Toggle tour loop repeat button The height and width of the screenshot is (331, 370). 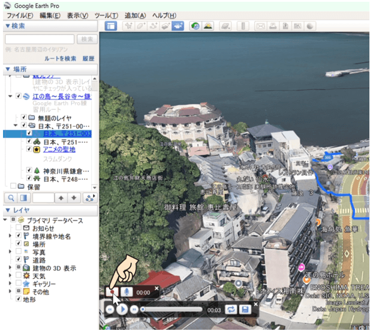[x=230, y=309]
